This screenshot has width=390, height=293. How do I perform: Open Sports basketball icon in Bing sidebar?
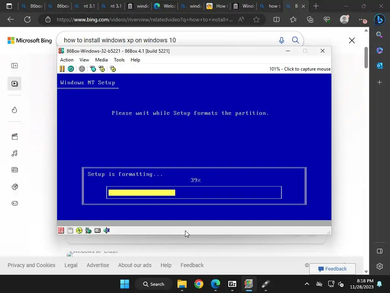15,187
